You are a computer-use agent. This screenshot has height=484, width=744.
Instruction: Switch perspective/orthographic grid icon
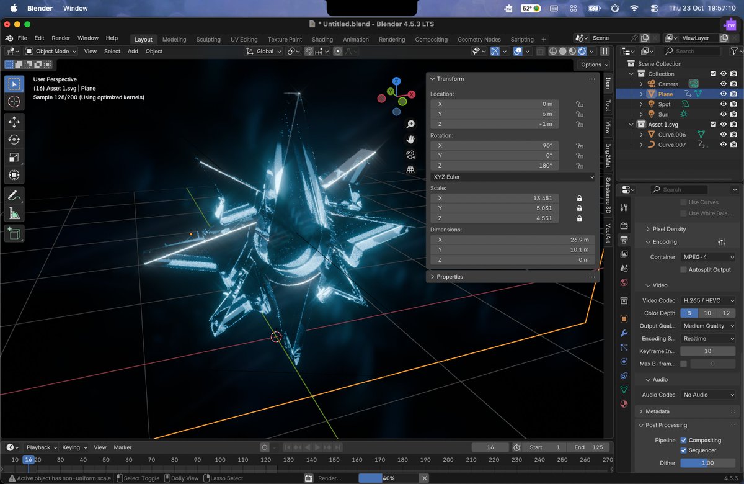(x=410, y=169)
